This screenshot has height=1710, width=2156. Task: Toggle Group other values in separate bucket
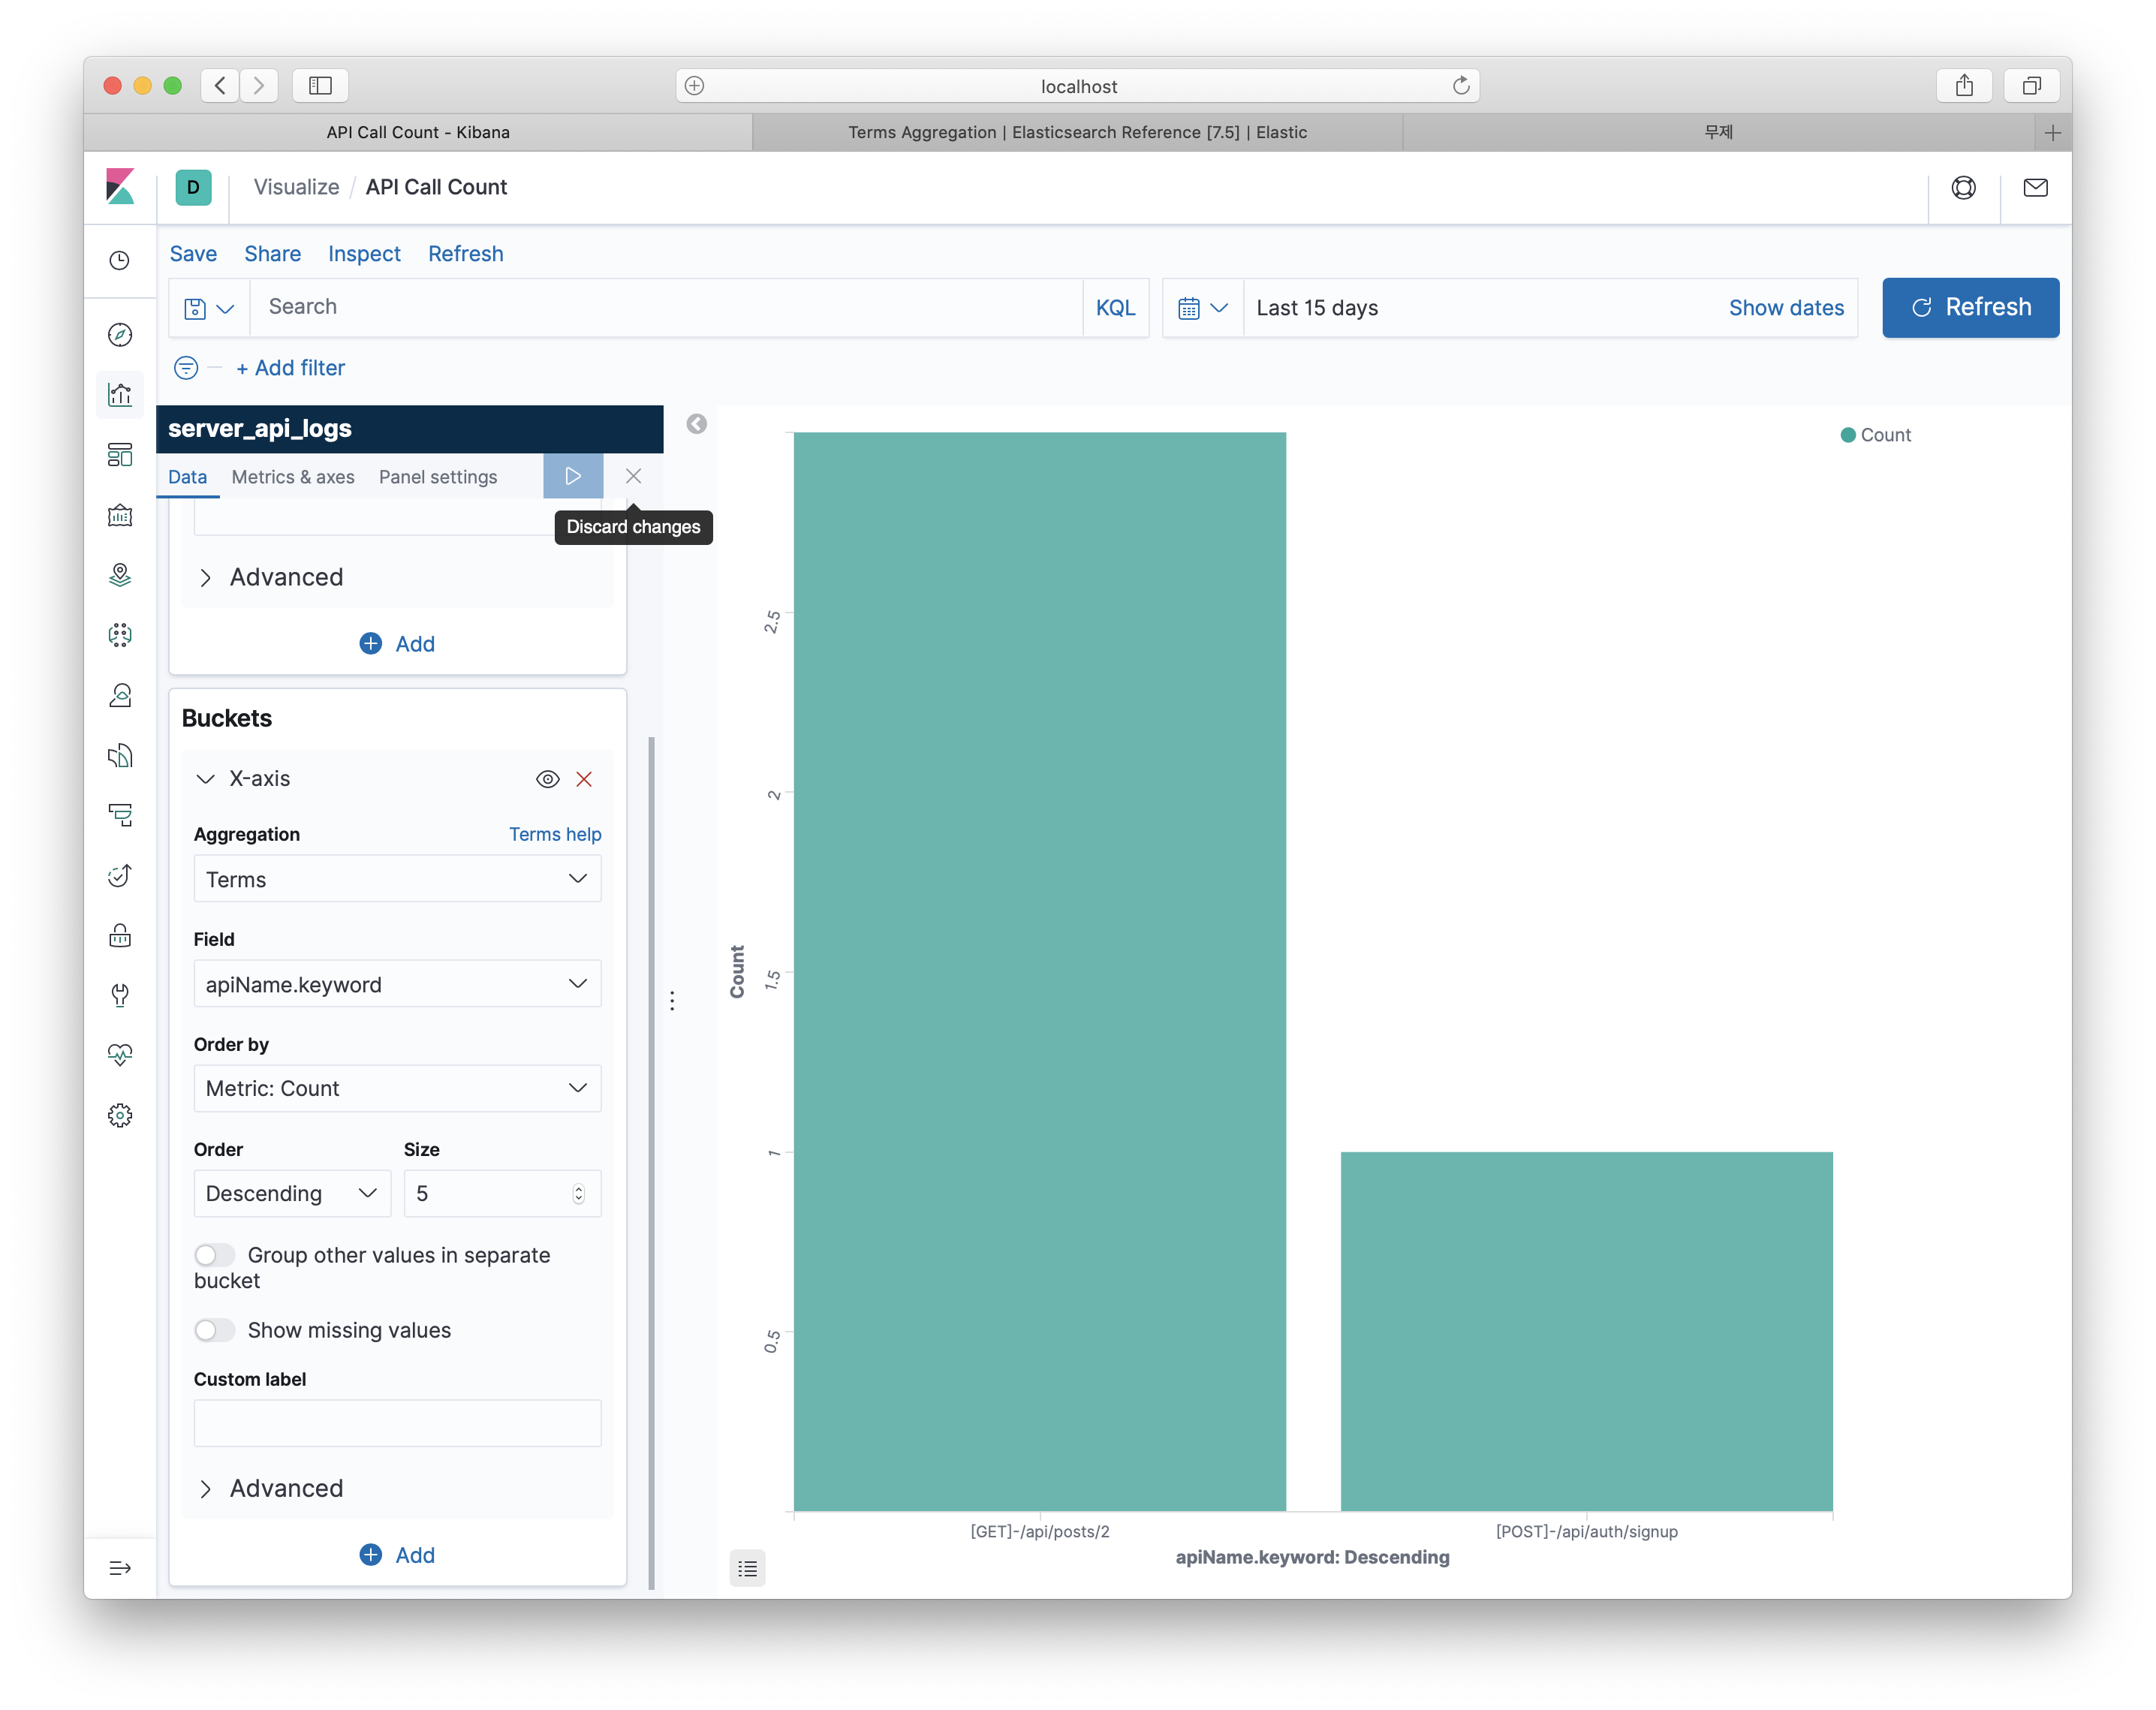click(x=214, y=1254)
